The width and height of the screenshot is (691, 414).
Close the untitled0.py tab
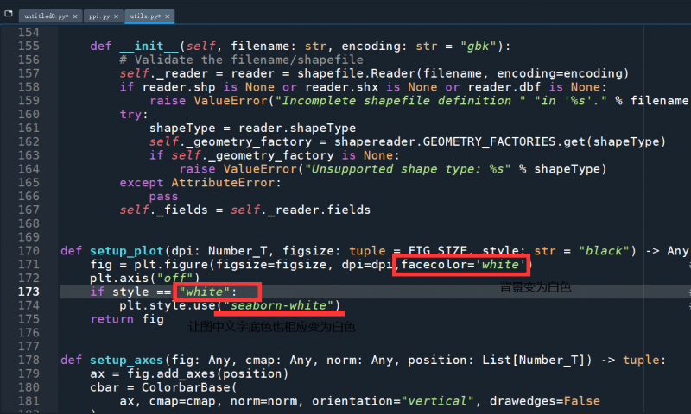point(74,16)
